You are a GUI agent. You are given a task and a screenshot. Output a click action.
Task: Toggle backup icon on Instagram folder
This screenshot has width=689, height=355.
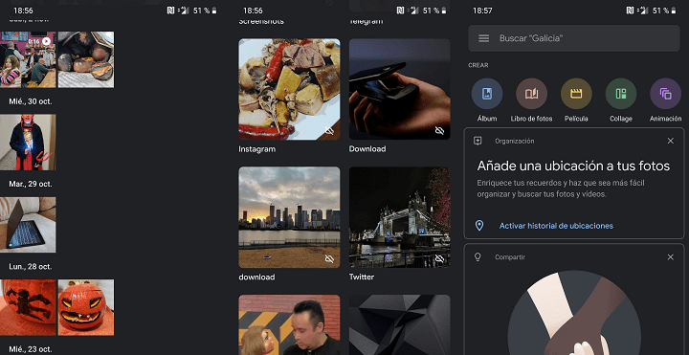click(x=329, y=130)
